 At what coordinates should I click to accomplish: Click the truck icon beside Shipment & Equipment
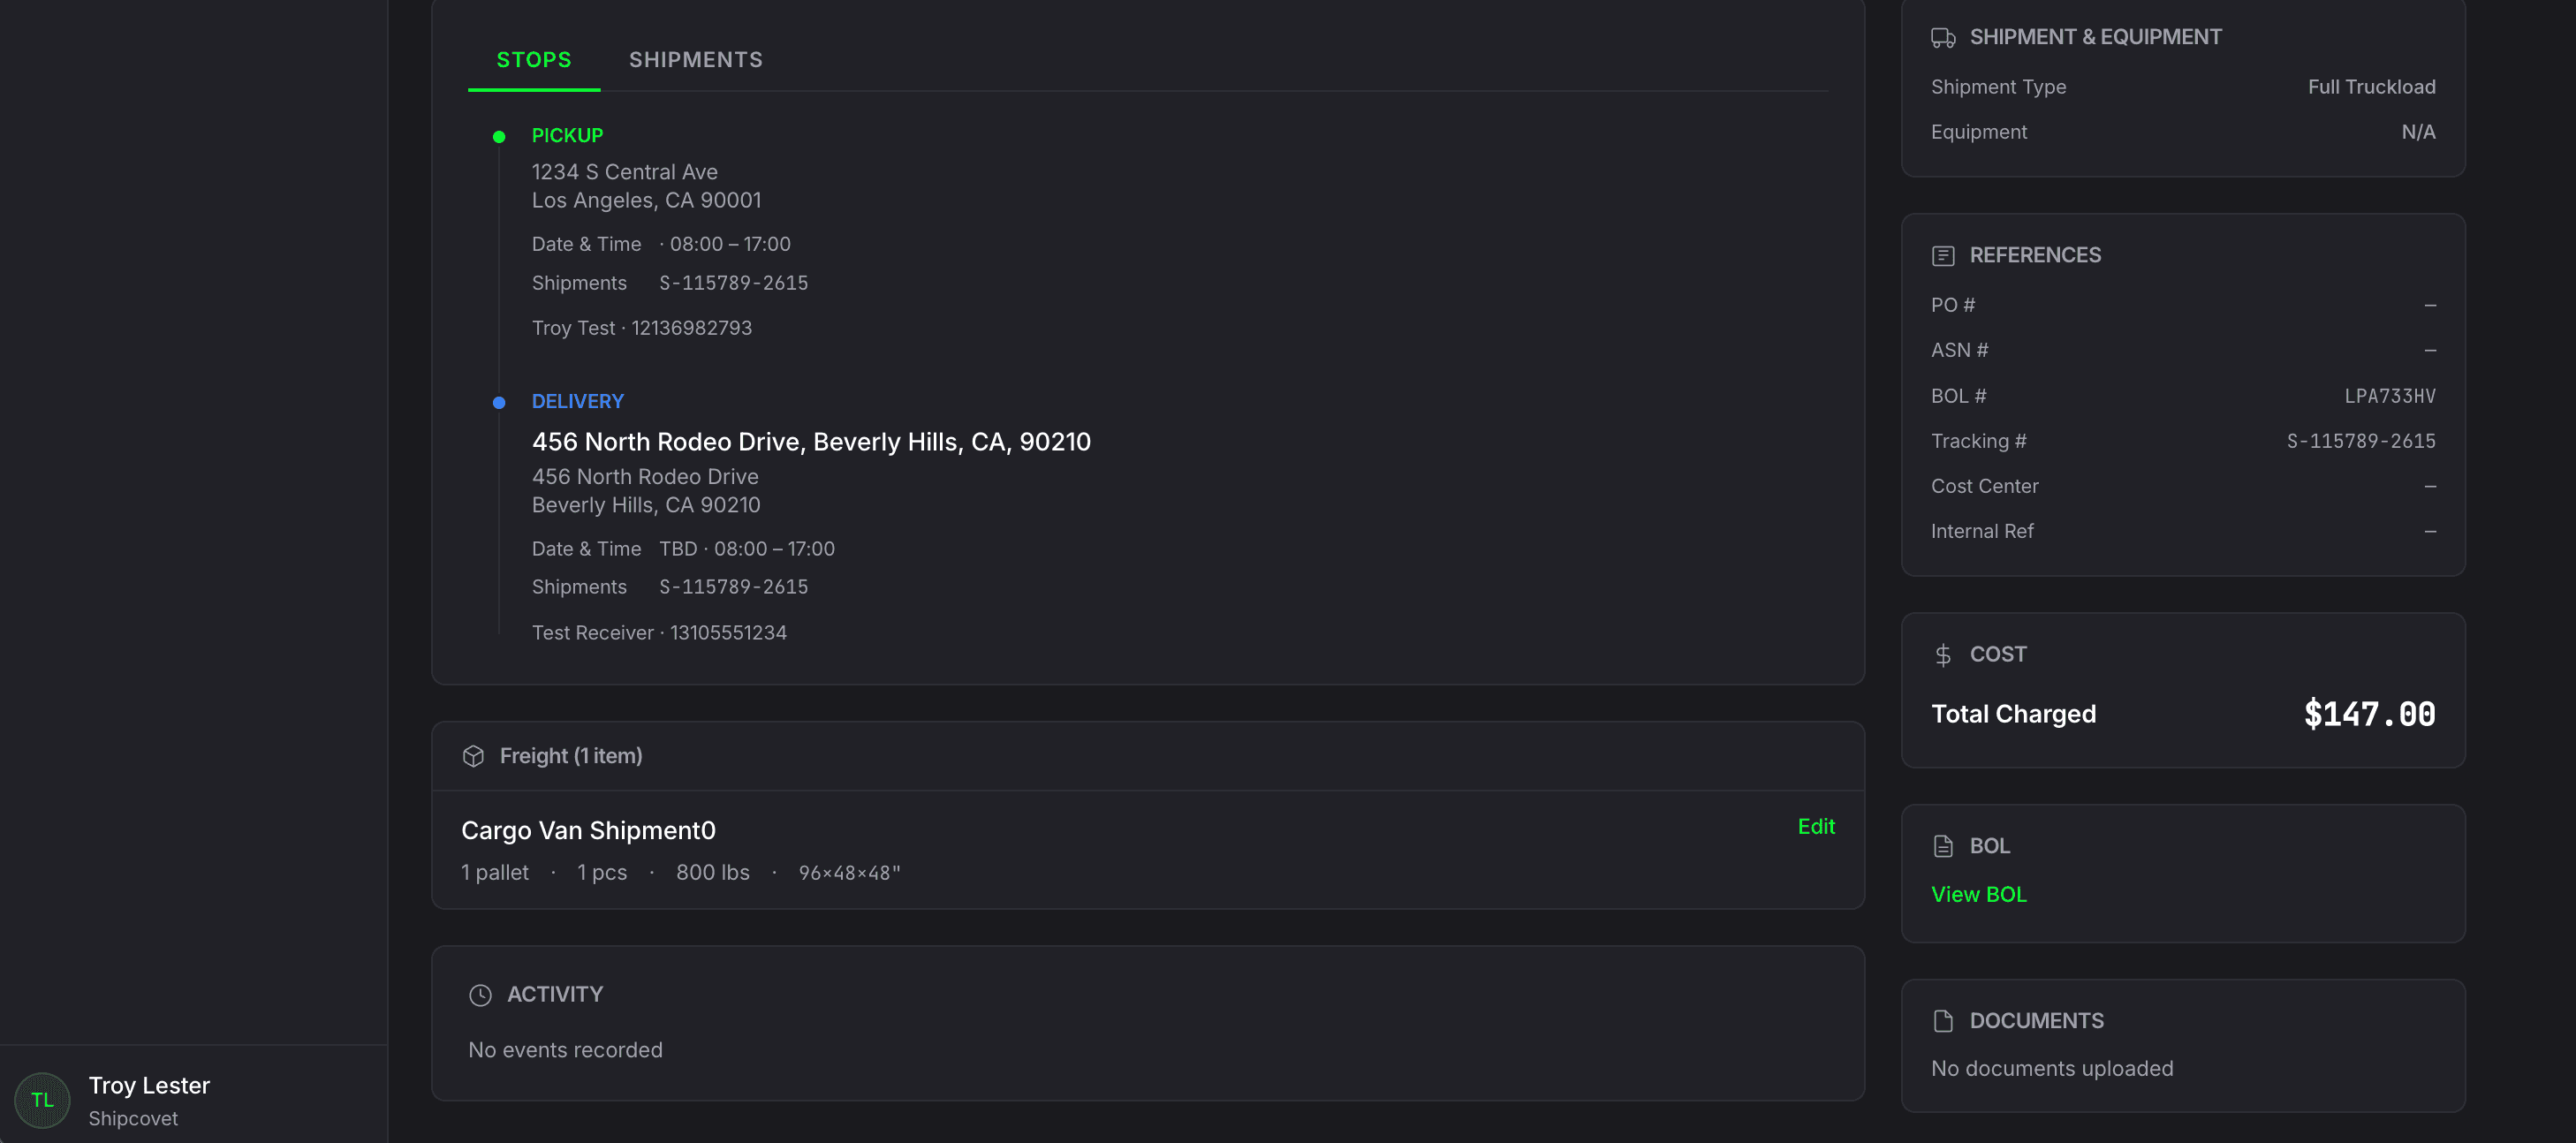(x=1942, y=38)
